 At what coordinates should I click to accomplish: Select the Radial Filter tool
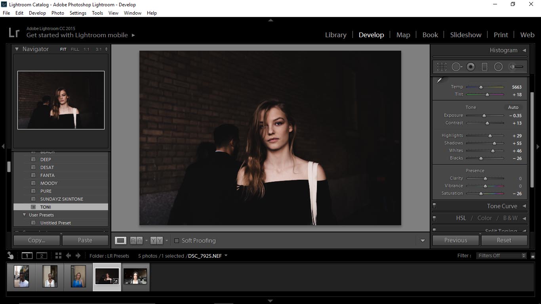tap(498, 67)
